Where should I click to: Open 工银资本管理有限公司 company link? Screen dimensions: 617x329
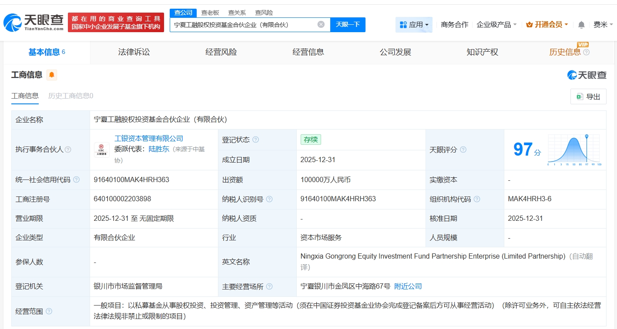(x=148, y=139)
